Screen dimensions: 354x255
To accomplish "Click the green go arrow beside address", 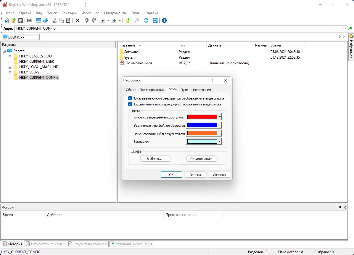I will (350, 28).
